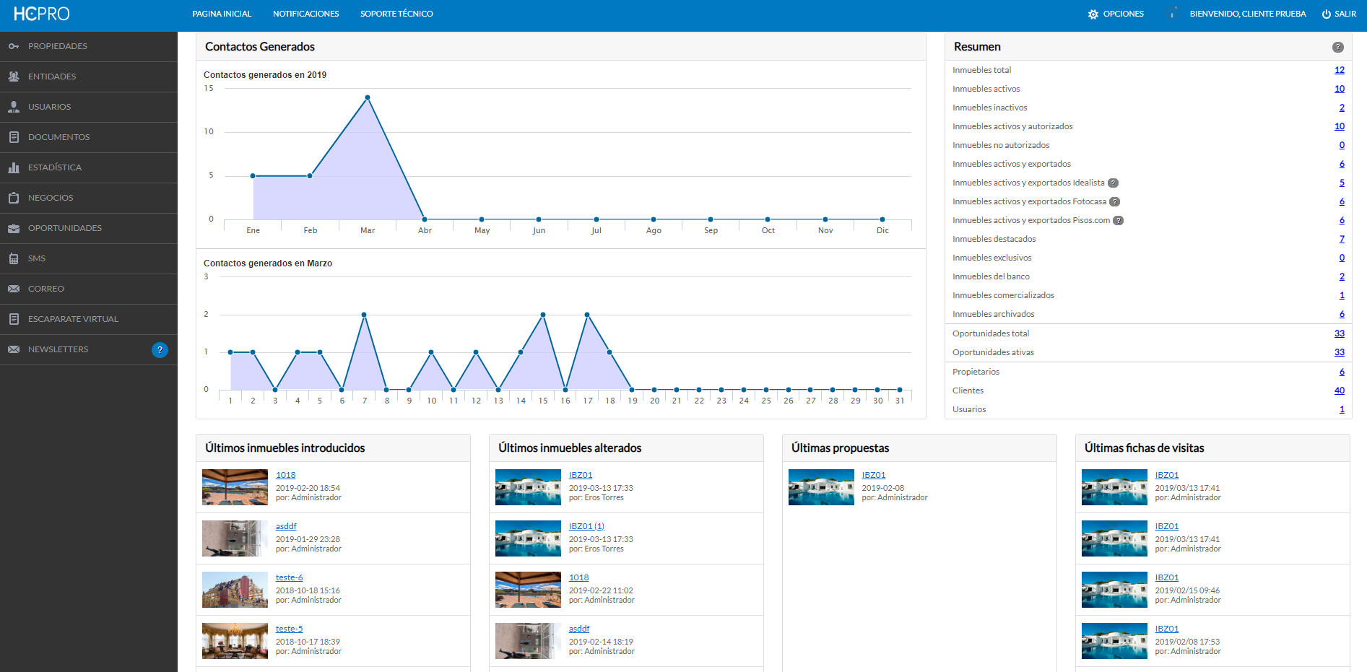Click the Newsletters envelope icon
Image resolution: width=1367 pixels, height=672 pixels.
point(14,349)
